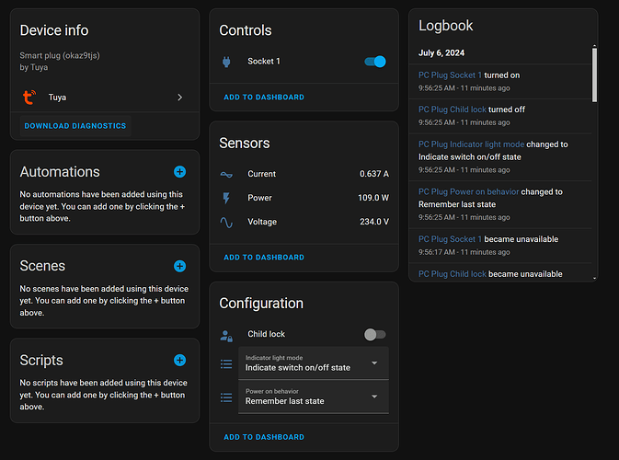The image size is (619, 460).
Task: Open PC Plug Socket 1 logbook link
Action: (451, 75)
